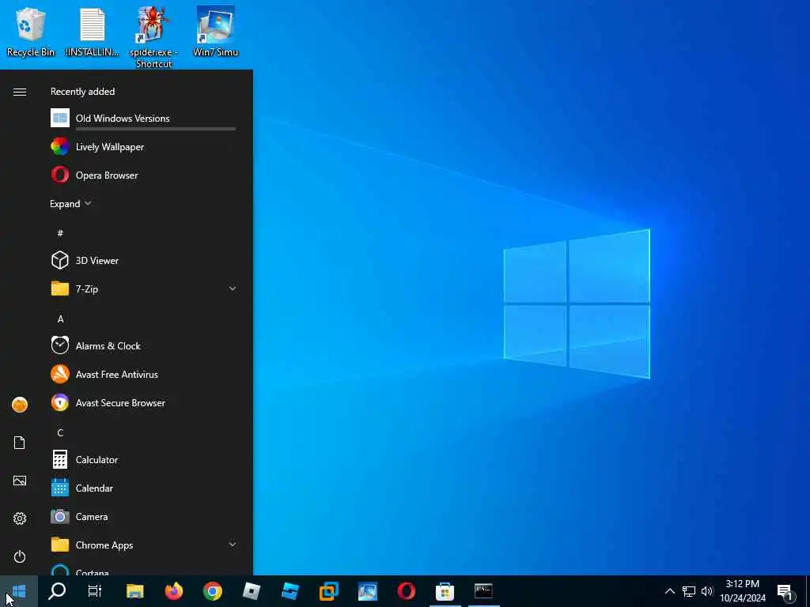Open Documents from Start sidebar
Image resolution: width=810 pixels, height=607 pixels.
(20, 443)
